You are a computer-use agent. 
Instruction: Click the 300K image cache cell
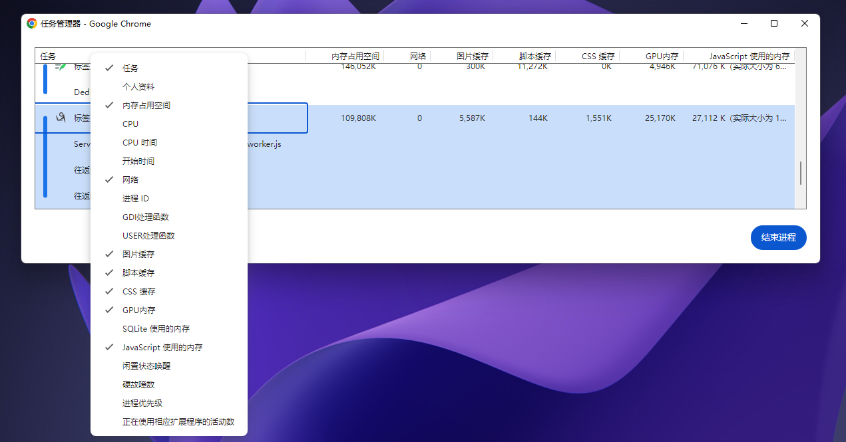[x=475, y=66]
